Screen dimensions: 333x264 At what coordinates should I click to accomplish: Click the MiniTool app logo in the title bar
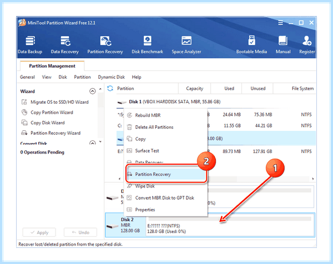22,23
